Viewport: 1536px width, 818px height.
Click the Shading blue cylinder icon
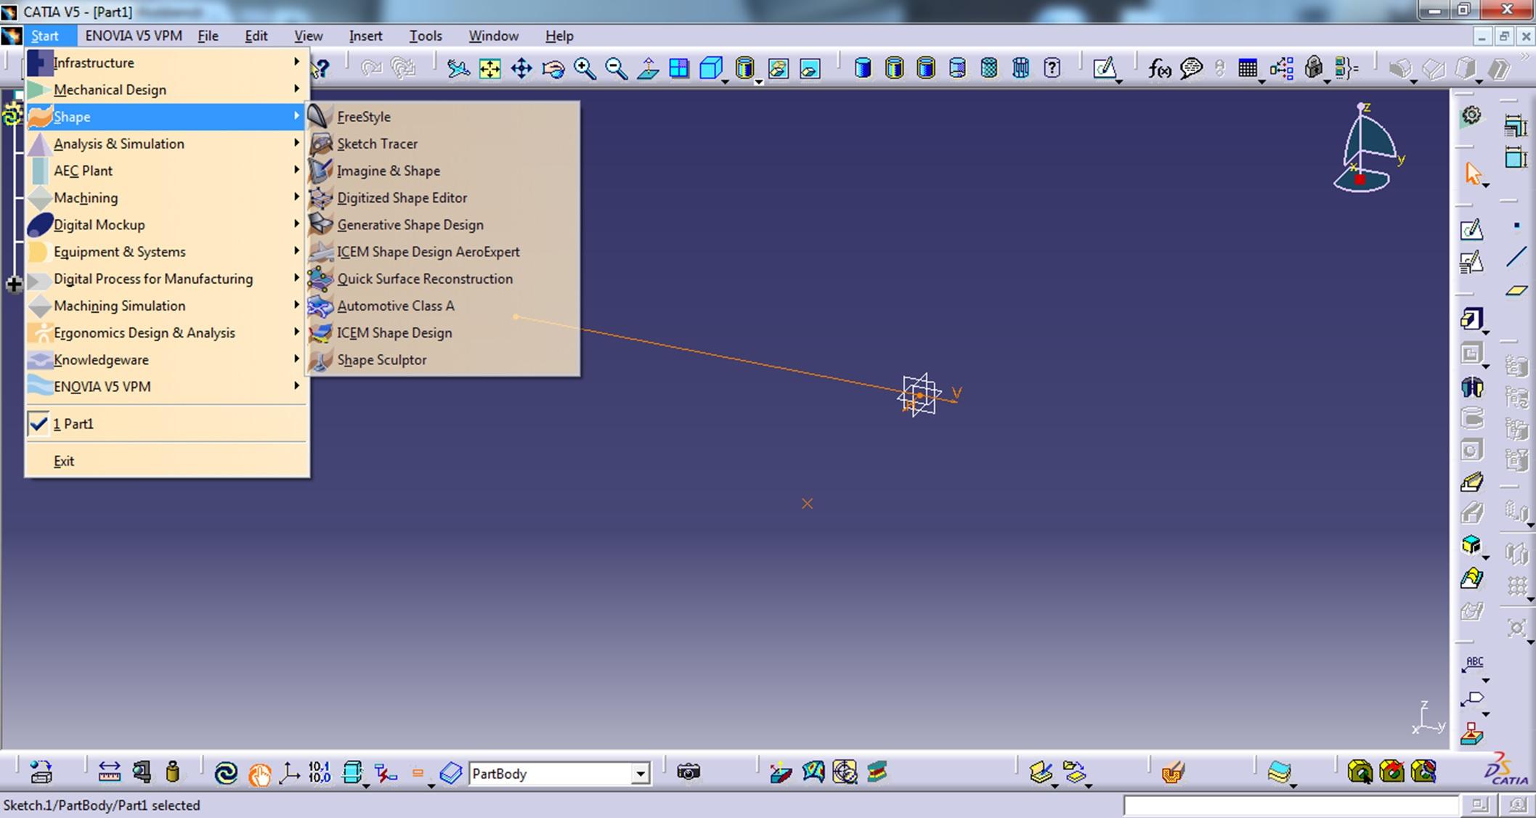pos(863,68)
